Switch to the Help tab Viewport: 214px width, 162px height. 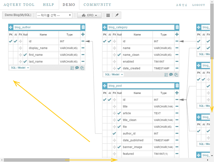tap(48, 5)
